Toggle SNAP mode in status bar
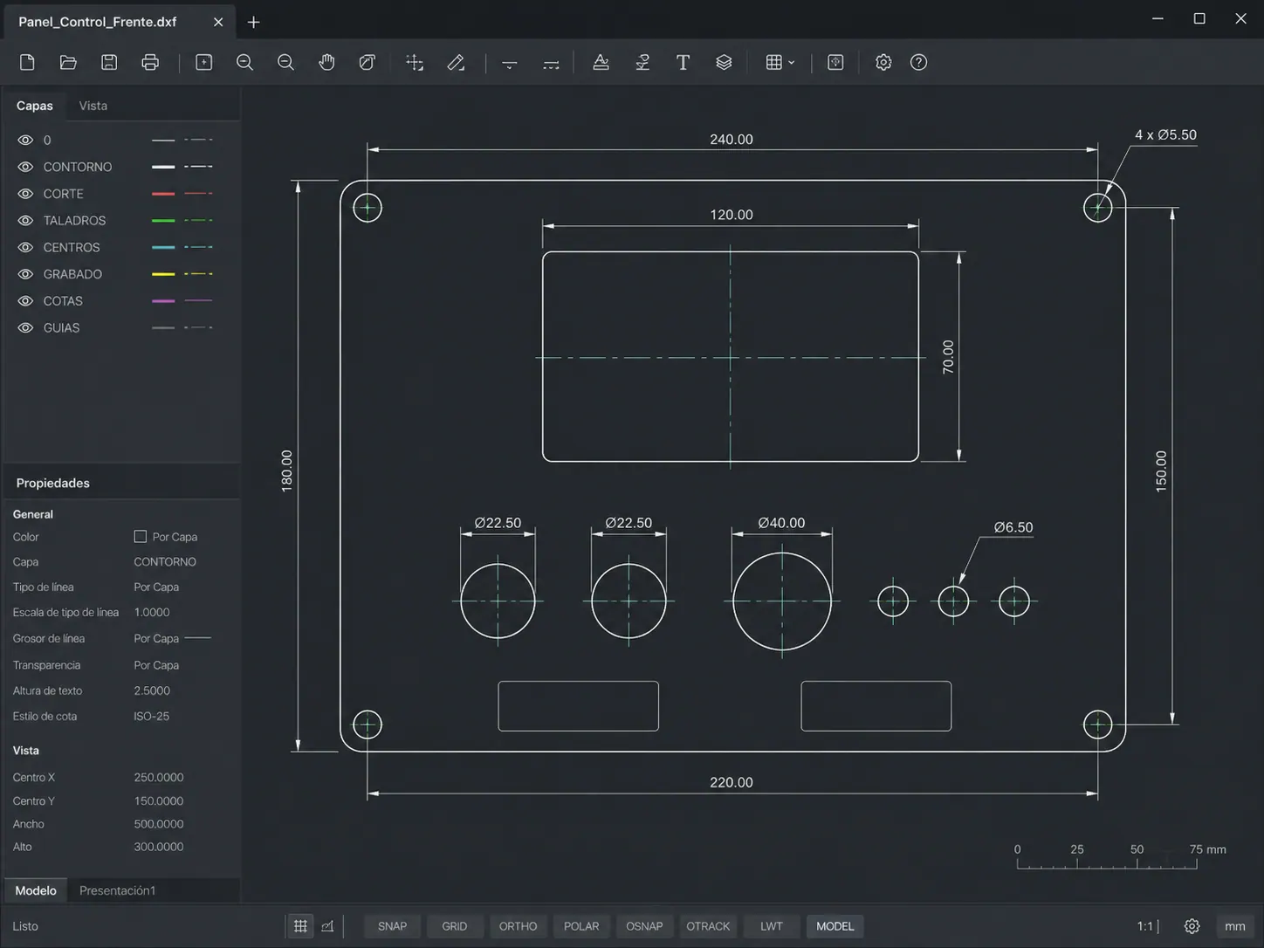Image resolution: width=1264 pixels, height=948 pixels. pos(392,926)
